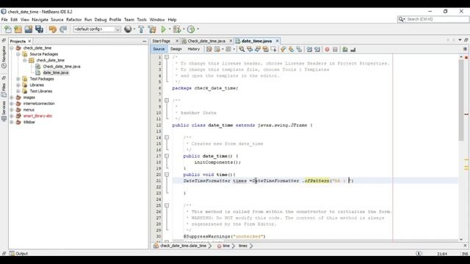Viewport: 470px width, 264px height.
Task: Click the Comment code icon
Action: 345,49
